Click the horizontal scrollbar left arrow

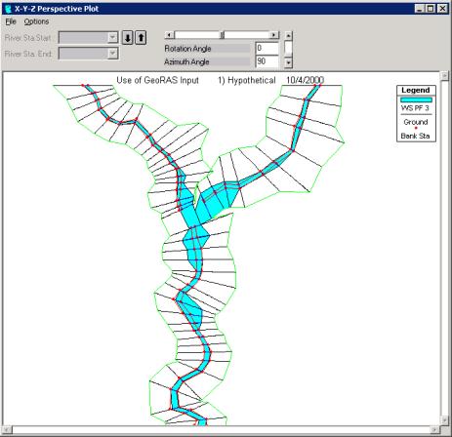(7, 430)
